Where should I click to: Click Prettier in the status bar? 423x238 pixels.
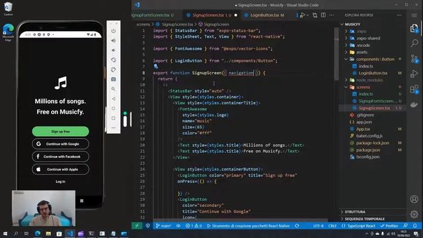coord(389,225)
